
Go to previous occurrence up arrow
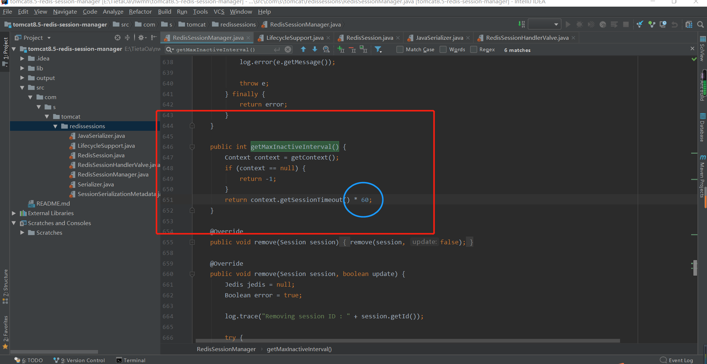303,49
